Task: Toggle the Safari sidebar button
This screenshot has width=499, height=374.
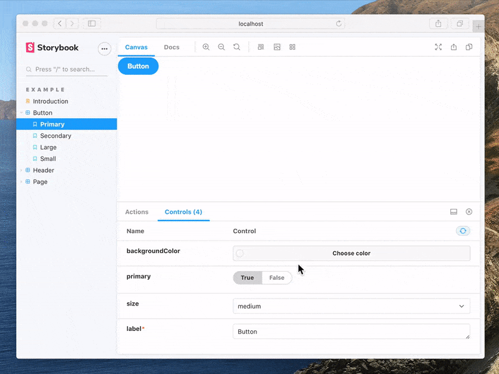Action: [92, 24]
